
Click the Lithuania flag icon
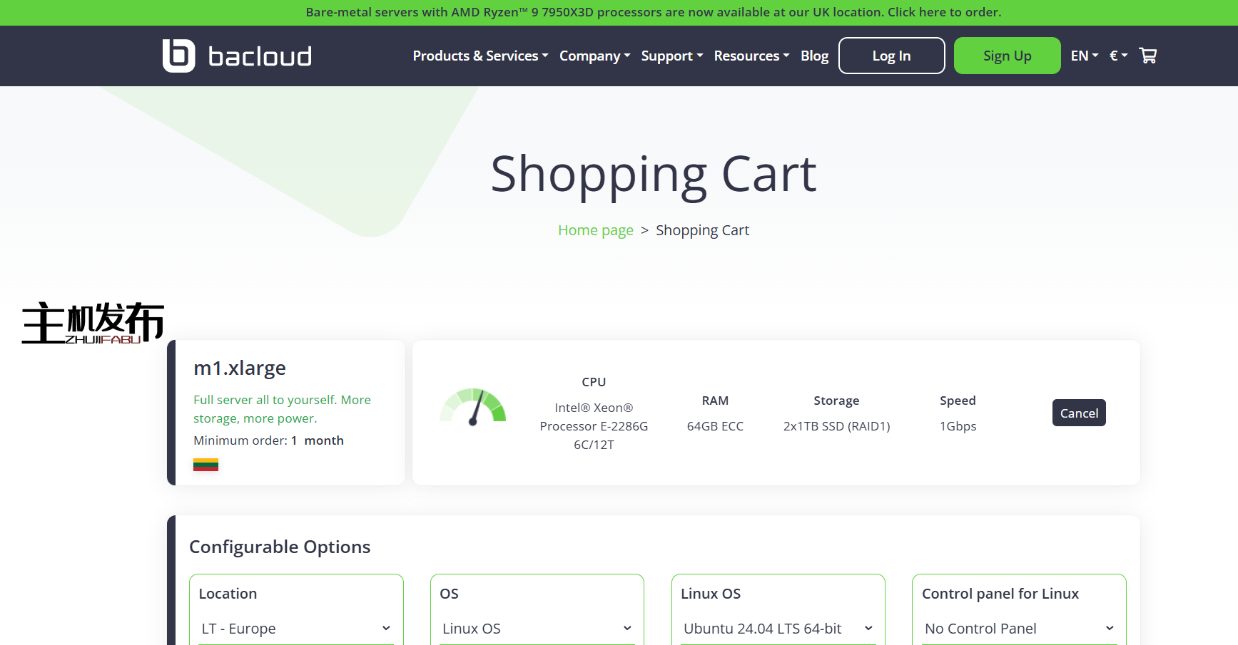[206, 465]
